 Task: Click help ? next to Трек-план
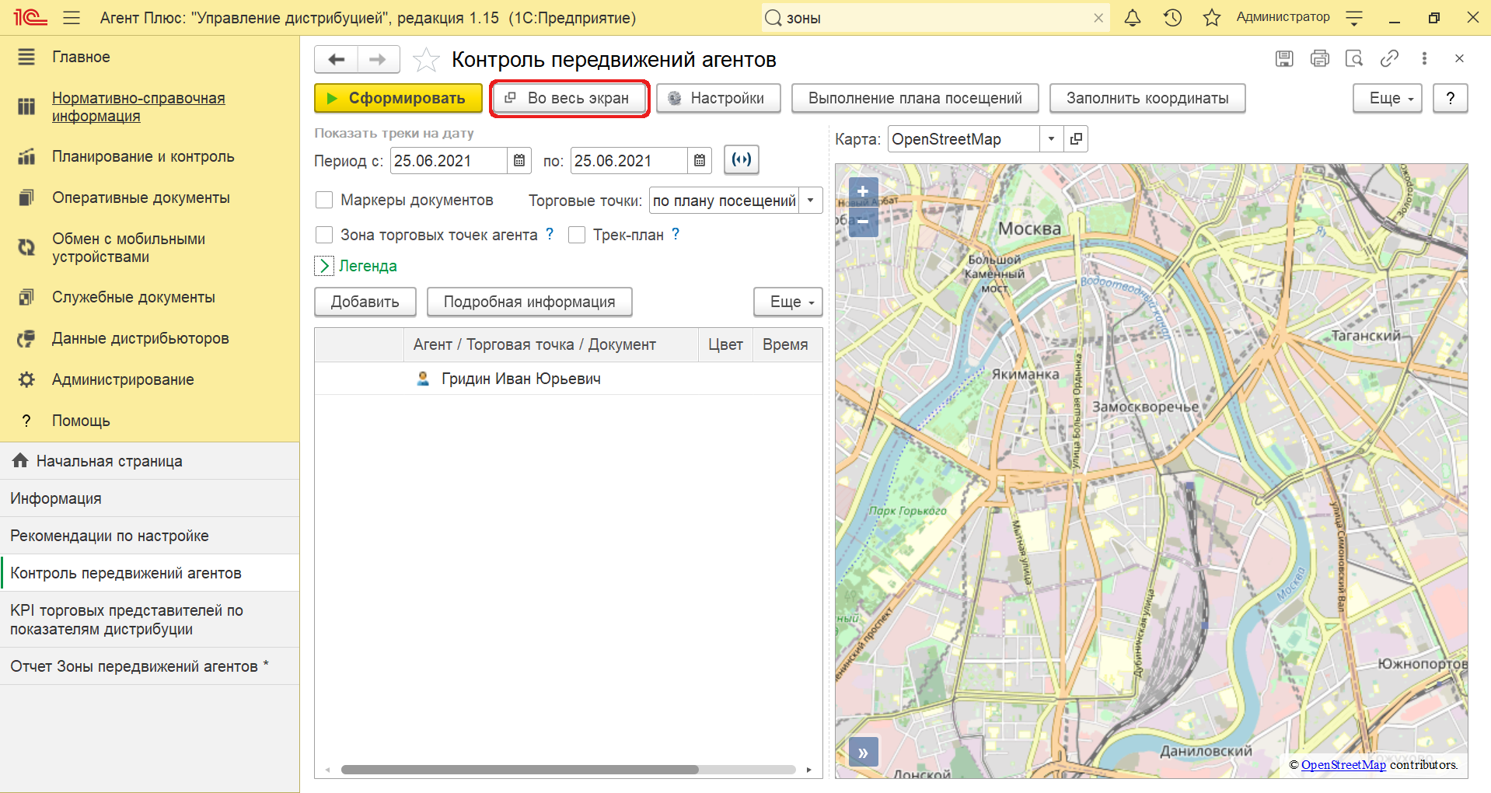click(676, 234)
